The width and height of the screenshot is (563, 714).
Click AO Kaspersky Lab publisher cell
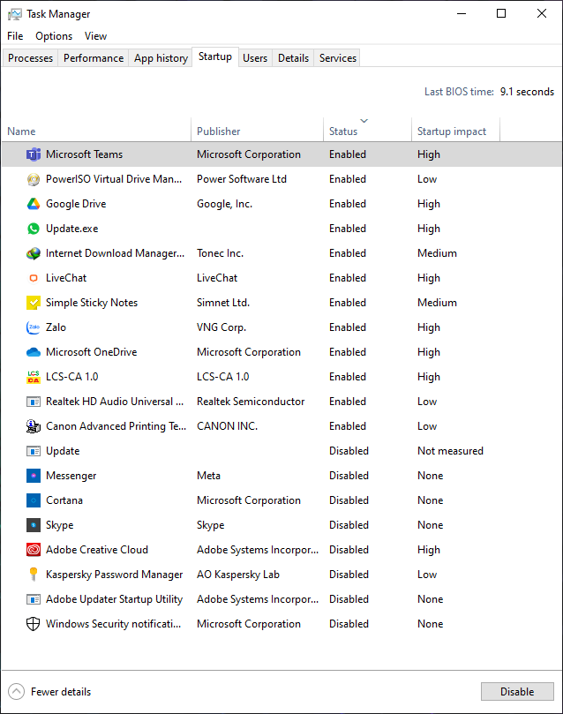[x=238, y=575]
